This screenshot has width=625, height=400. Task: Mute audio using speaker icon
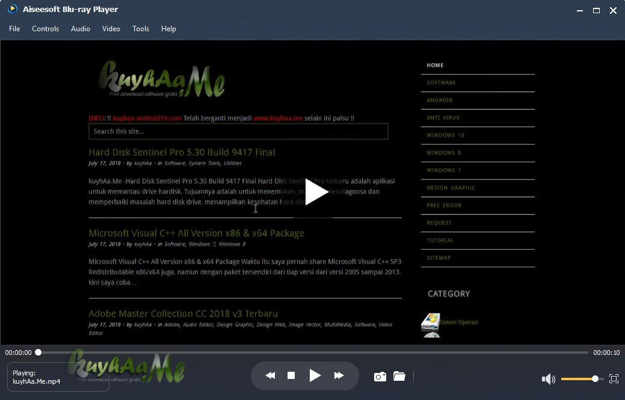(549, 379)
